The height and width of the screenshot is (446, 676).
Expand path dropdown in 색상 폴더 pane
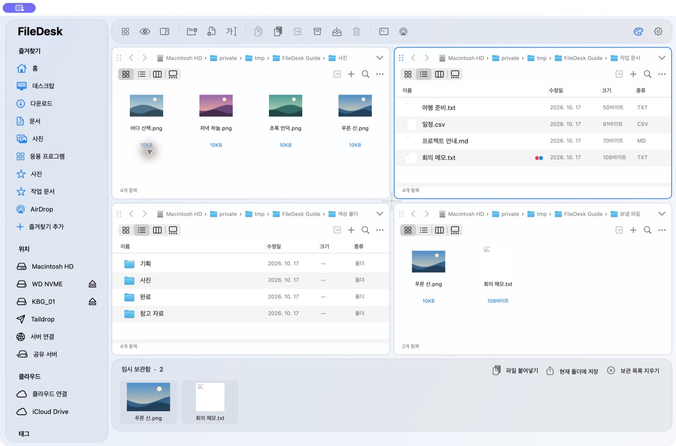[x=380, y=214]
